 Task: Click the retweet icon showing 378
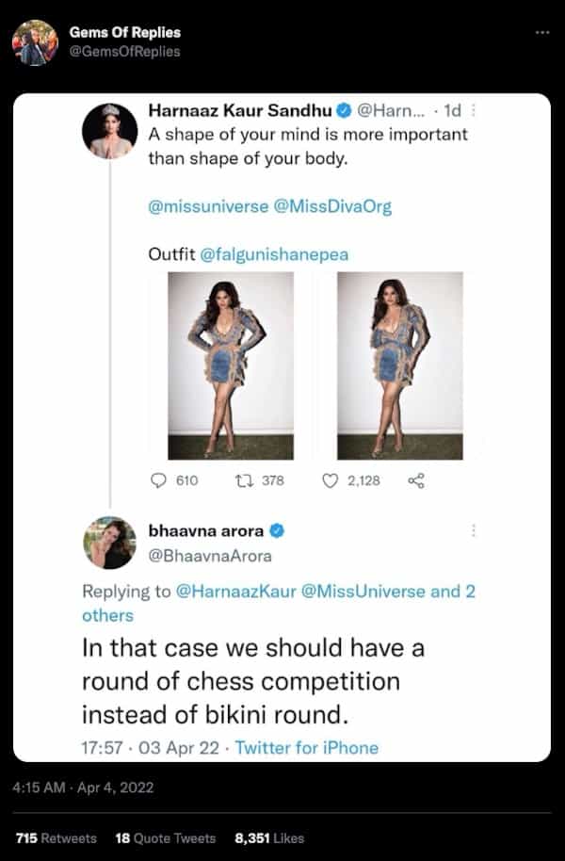coord(242,480)
